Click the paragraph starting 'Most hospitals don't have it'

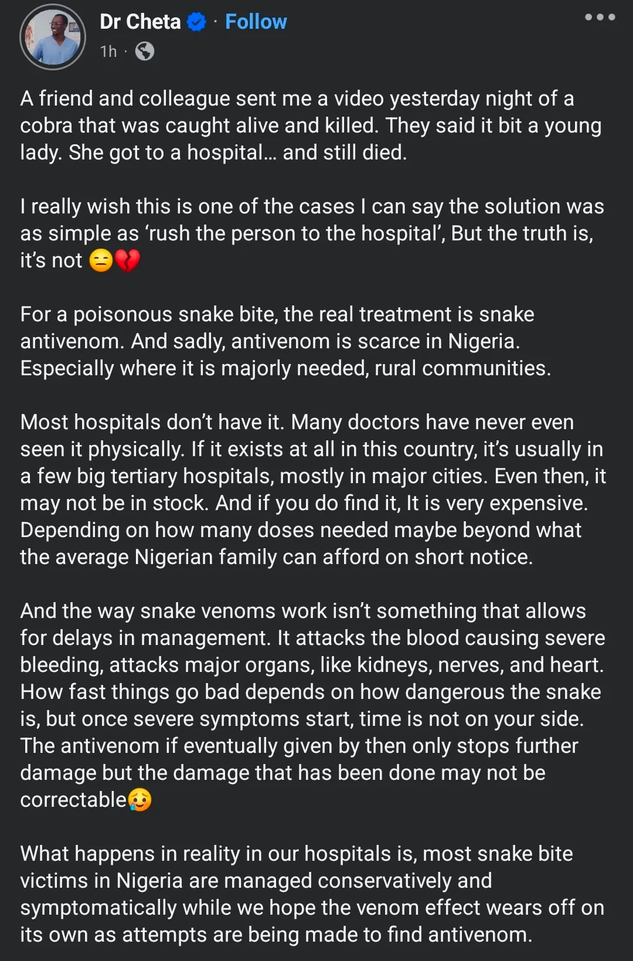311,490
